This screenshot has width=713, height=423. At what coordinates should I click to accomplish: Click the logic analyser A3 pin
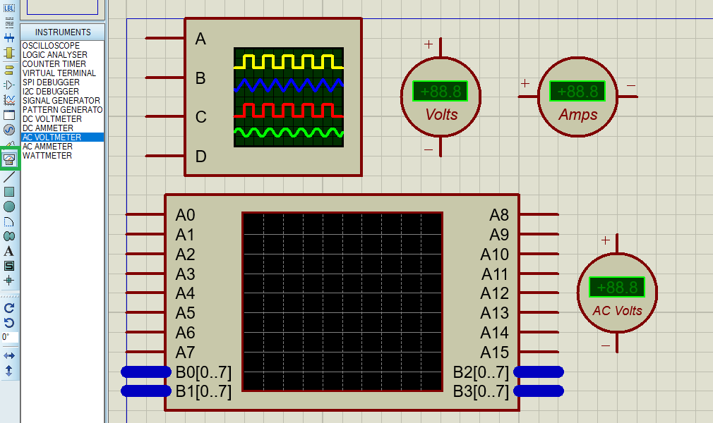click(x=145, y=274)
